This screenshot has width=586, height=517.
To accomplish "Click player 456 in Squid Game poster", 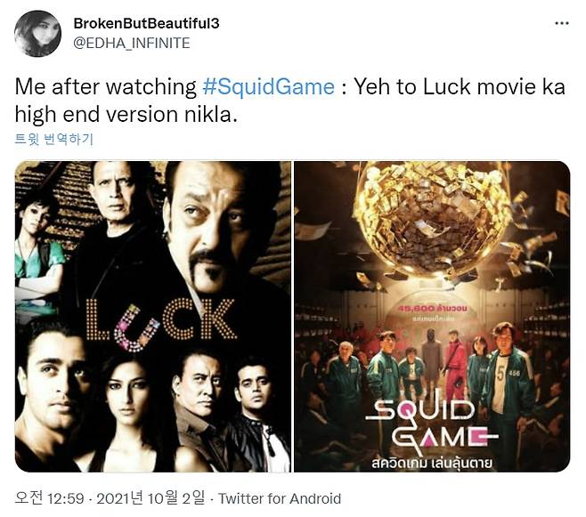I will pyautogui.click(x=509, y=388).
